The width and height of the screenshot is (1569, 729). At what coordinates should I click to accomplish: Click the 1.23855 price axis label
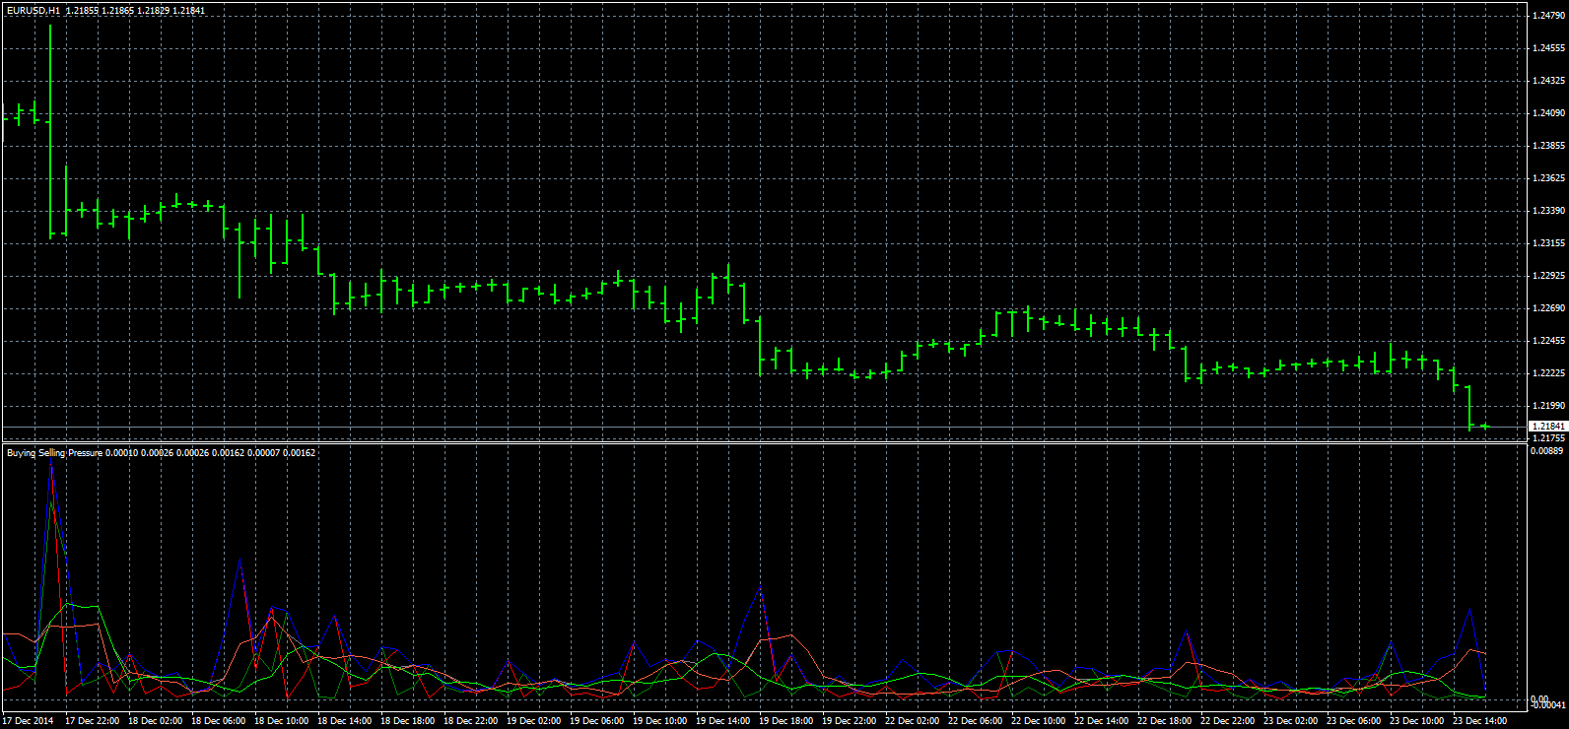tap(1550, 146)
